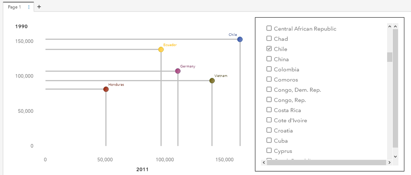Uncheck the Chile checkbox
The height and width of the screenshot is (175, 411).
pos(269,49)
